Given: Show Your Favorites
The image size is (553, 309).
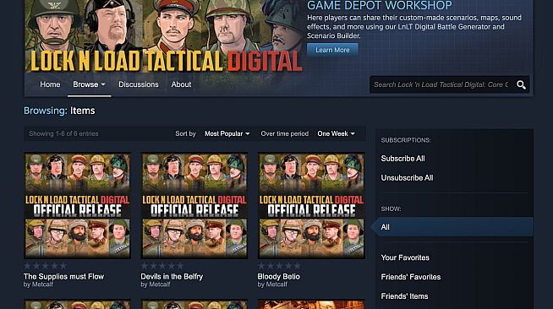Looking at the screenshot, I should coord(405,257).
